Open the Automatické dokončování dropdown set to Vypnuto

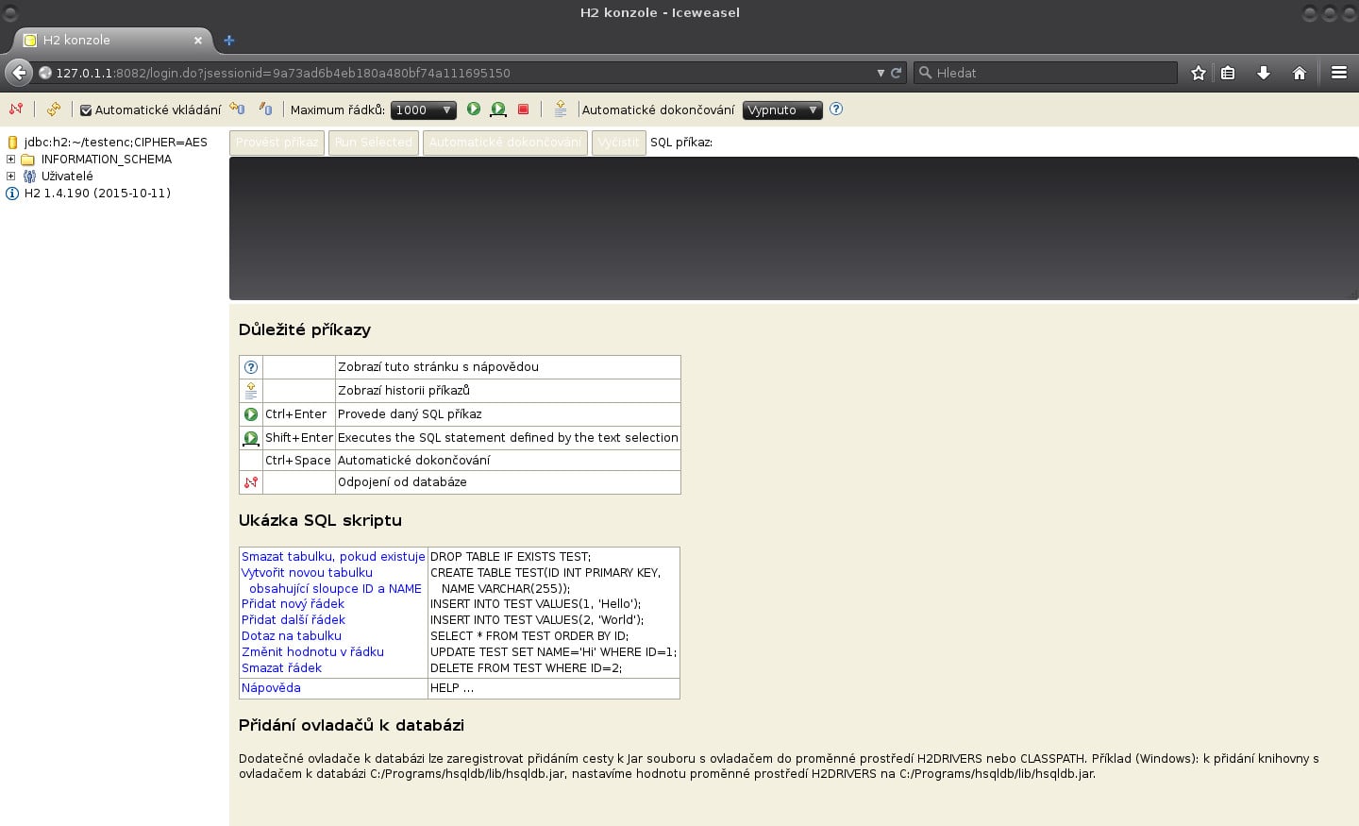click(x=781, y=110)
